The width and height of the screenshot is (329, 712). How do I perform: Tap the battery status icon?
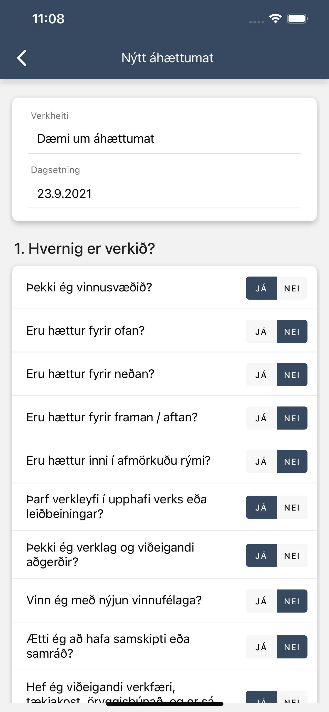click(x=297, y=19)
